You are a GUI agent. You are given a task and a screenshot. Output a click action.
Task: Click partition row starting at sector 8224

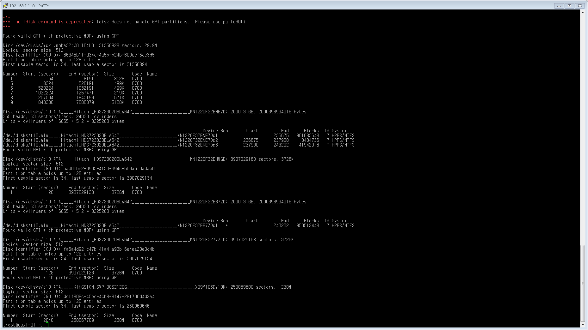76,83
